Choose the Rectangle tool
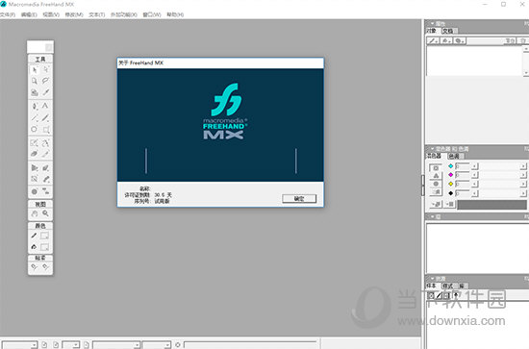The width and height of the screenshot is (529, 349). point(46,129)
